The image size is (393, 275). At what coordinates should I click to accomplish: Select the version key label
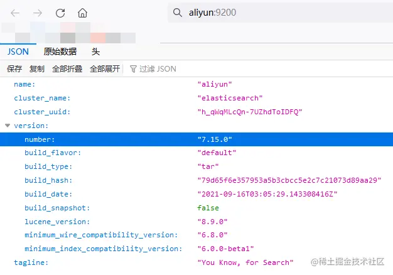point(31,126)
